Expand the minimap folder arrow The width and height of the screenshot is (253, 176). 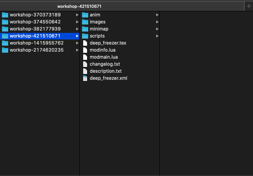[x=157, y=29]
